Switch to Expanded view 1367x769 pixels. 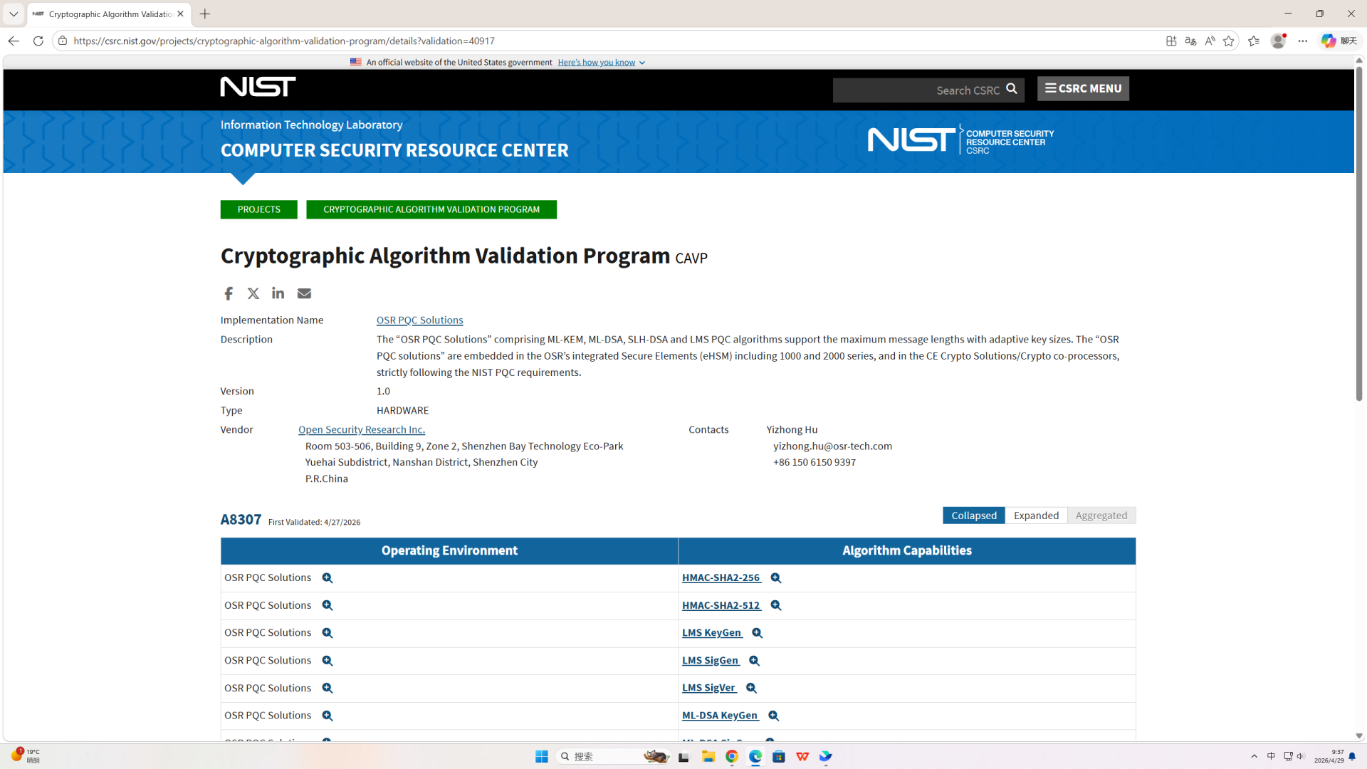tap(1036, 516)
